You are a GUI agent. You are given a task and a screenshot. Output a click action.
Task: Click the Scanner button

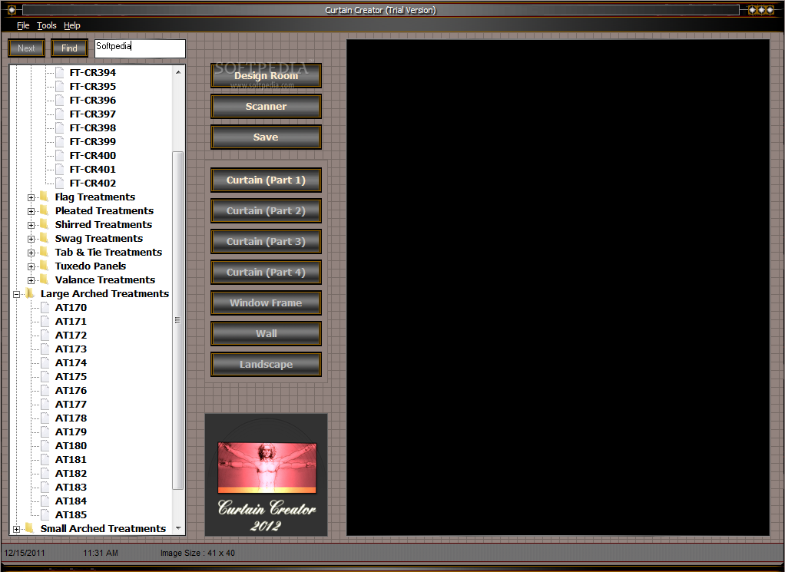[x=266, y=106]
